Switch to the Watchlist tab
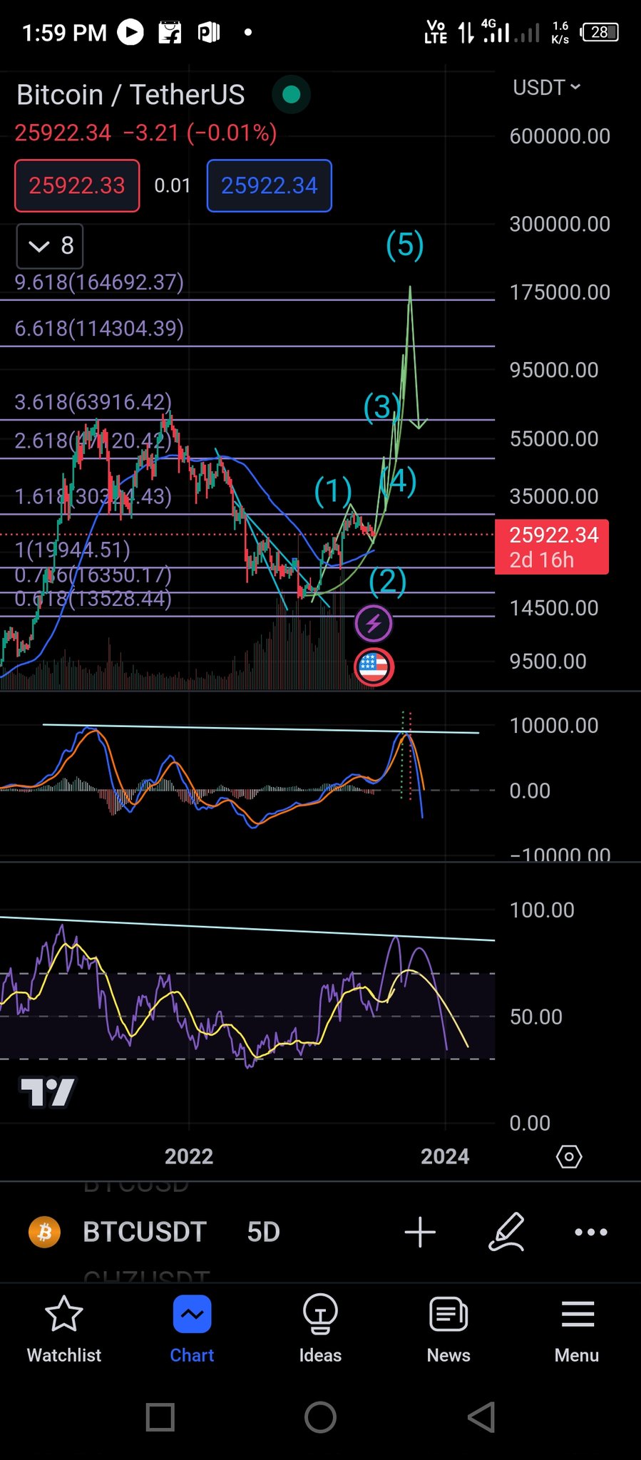 (64, 1329)
